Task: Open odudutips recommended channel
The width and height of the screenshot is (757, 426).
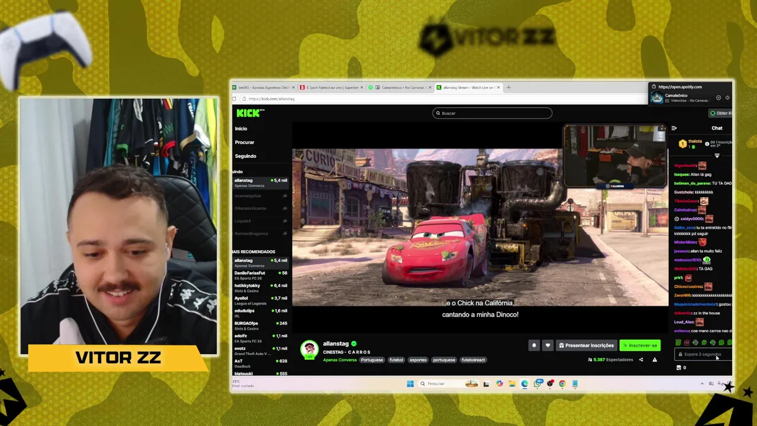Action: [x=260, y=312]
